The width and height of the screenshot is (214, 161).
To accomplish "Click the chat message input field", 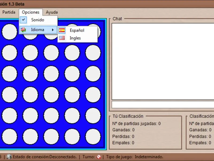I will coord(163,105).
